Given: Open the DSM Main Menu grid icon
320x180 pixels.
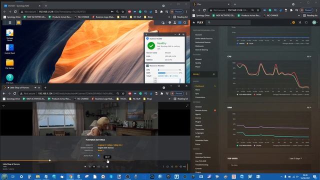Looking at the screenshot, I should (10, 22).
